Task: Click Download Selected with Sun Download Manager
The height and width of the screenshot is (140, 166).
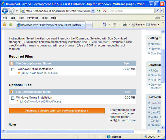Action: (x=57, y=111)
